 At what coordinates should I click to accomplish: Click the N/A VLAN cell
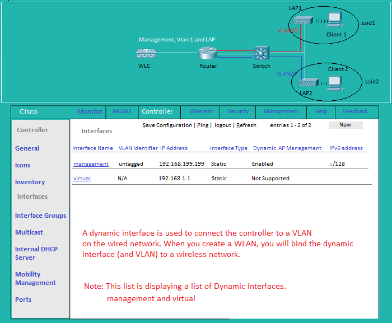[123, 178]
